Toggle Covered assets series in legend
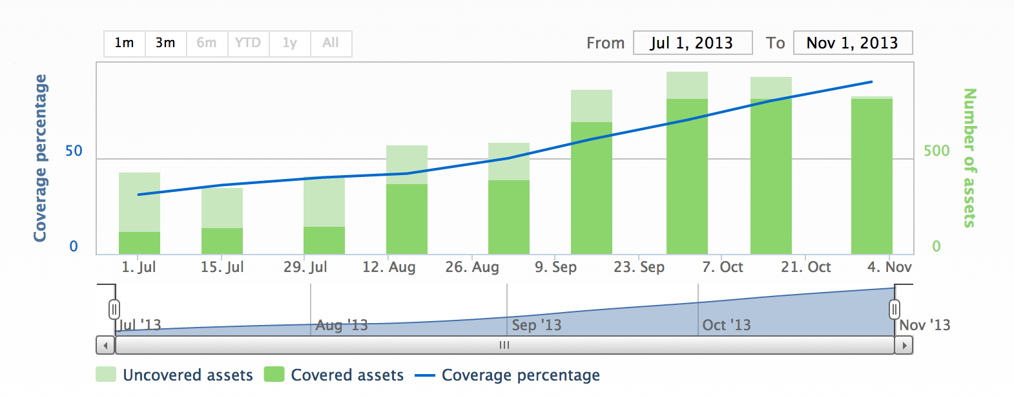 347,375
